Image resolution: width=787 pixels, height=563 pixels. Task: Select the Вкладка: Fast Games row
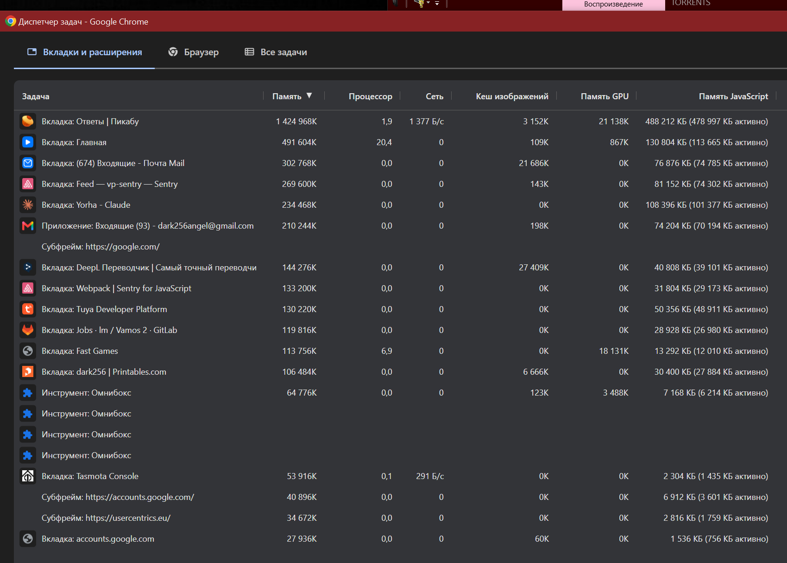(x=400, y=351)
